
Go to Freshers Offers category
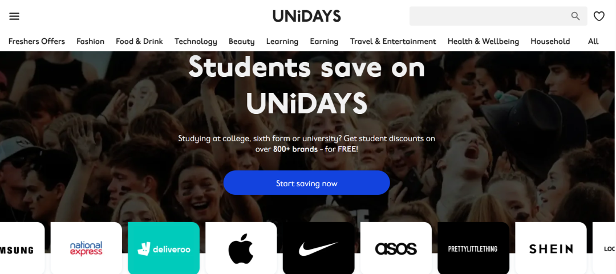(x=37, y=41)
